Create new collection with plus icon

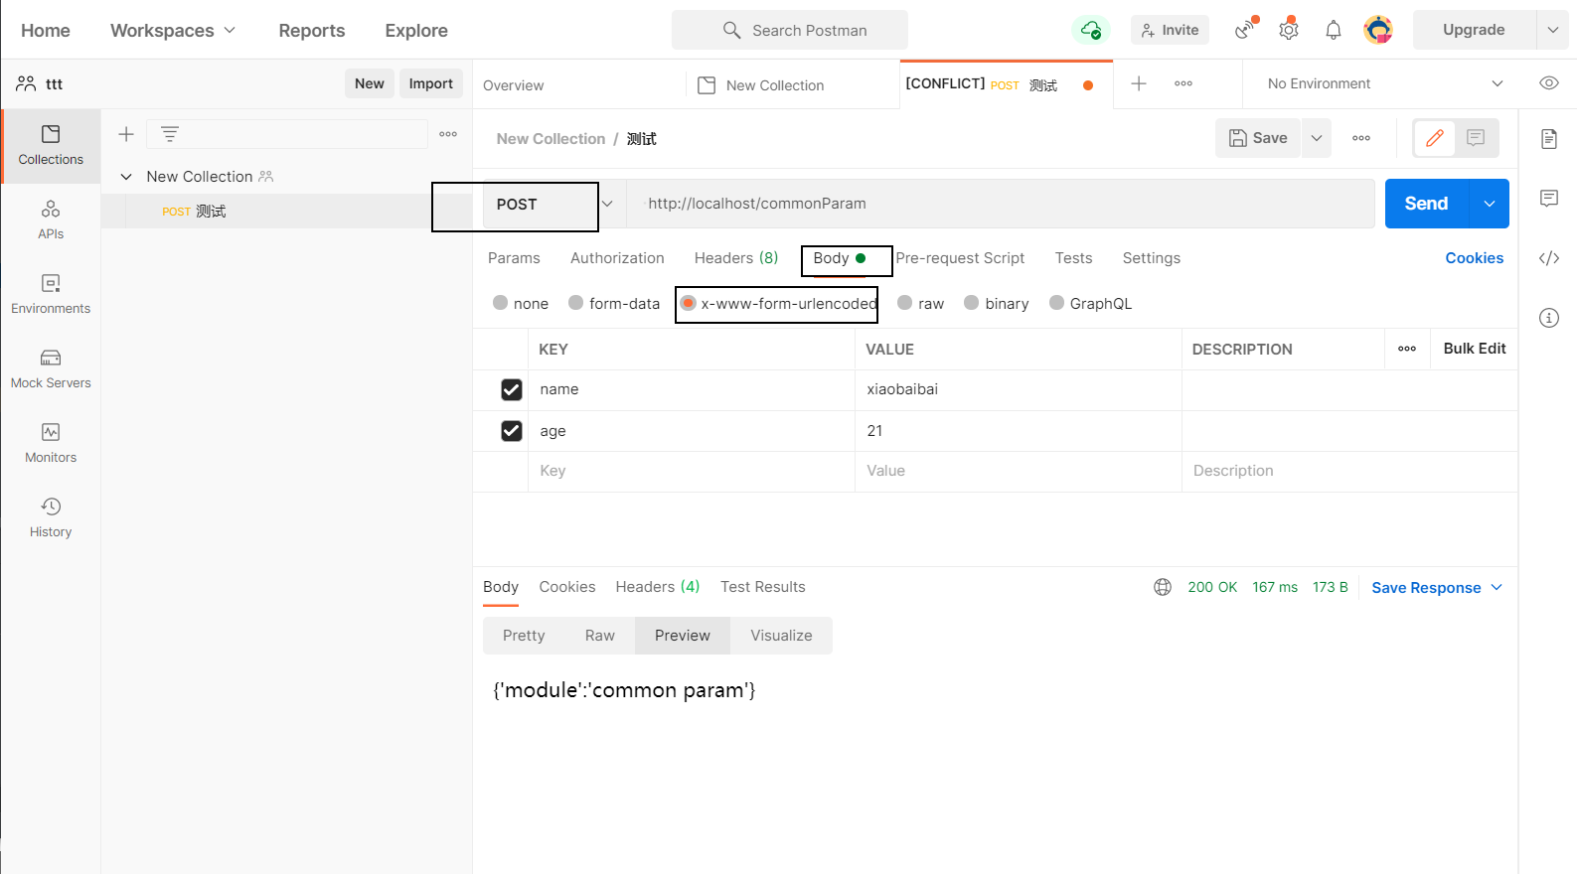pos(126,134)
